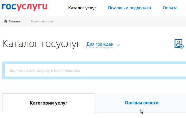Open the Каталог услуг menu item
This screenshot has height=118, width=186.
click(82, 8)
